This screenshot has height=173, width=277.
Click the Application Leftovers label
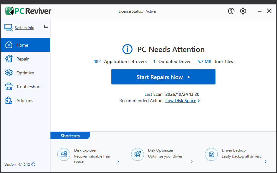(126, 61)
